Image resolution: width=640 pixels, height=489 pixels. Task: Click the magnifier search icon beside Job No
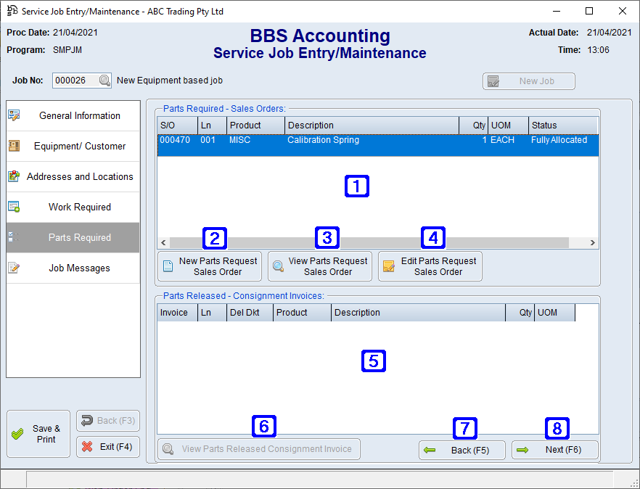[x=103, y=81]
